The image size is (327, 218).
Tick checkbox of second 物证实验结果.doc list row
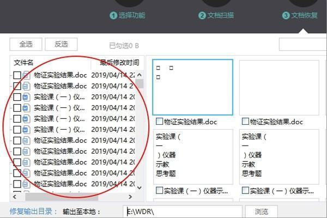click(x=17, y=86)
